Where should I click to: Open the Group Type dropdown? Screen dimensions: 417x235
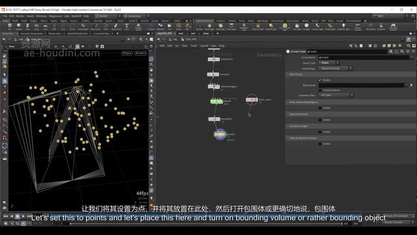point(328,63)
